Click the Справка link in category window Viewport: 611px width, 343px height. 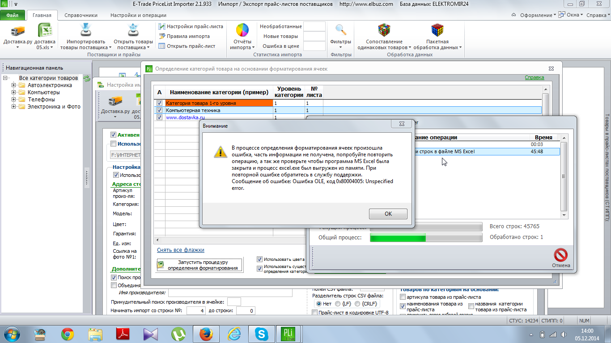tap(535, 77)
